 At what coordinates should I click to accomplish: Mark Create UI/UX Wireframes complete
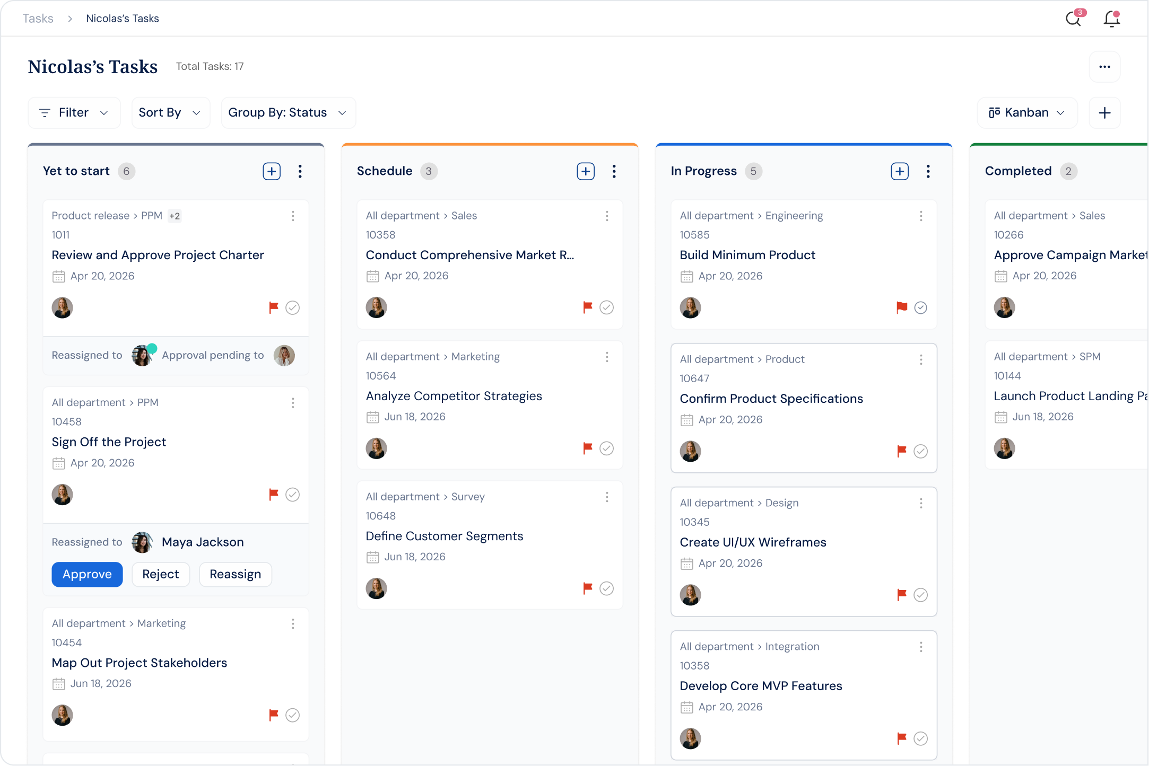click(x=921, y=595)
